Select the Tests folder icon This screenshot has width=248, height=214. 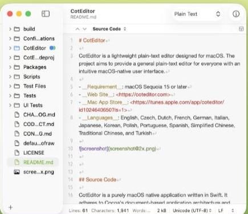pyautogui.click(x=17, y=95)
